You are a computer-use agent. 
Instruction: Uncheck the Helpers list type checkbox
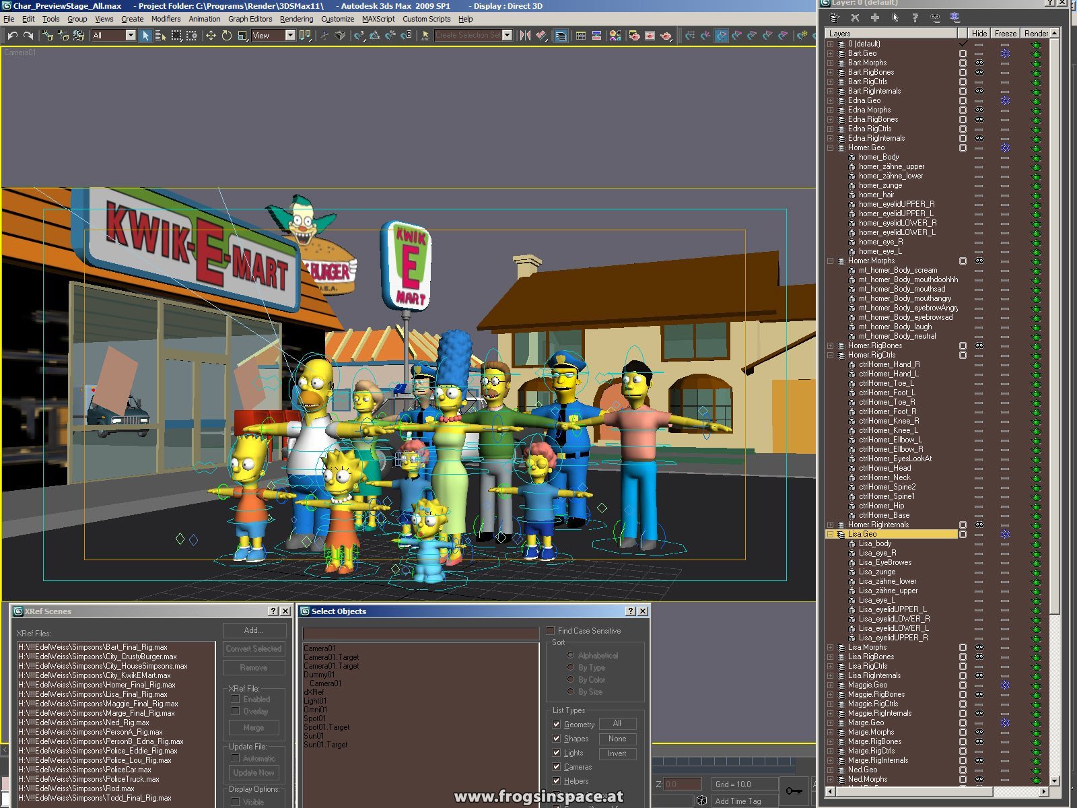[x=556, y=781]
